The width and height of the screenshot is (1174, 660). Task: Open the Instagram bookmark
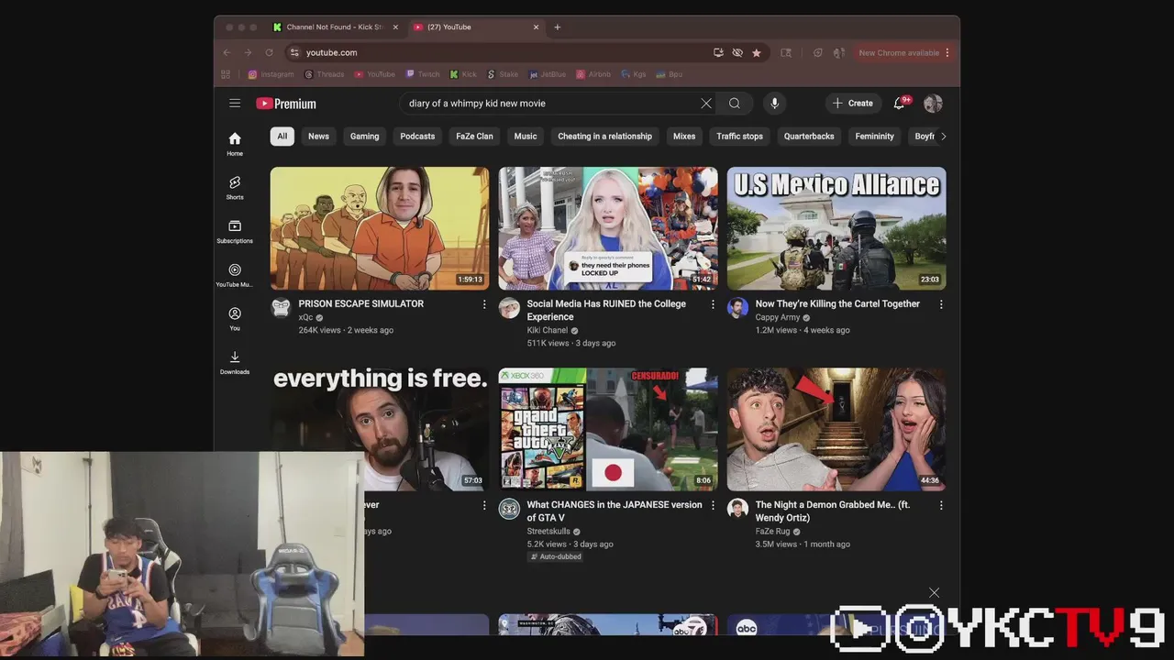point(271,74)
